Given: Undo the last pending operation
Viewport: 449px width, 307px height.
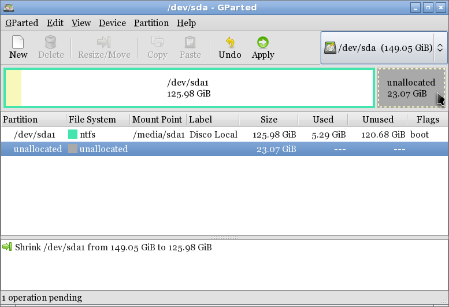Looking at the screenshot, I should pyautogui.click(x=229, y=47).
